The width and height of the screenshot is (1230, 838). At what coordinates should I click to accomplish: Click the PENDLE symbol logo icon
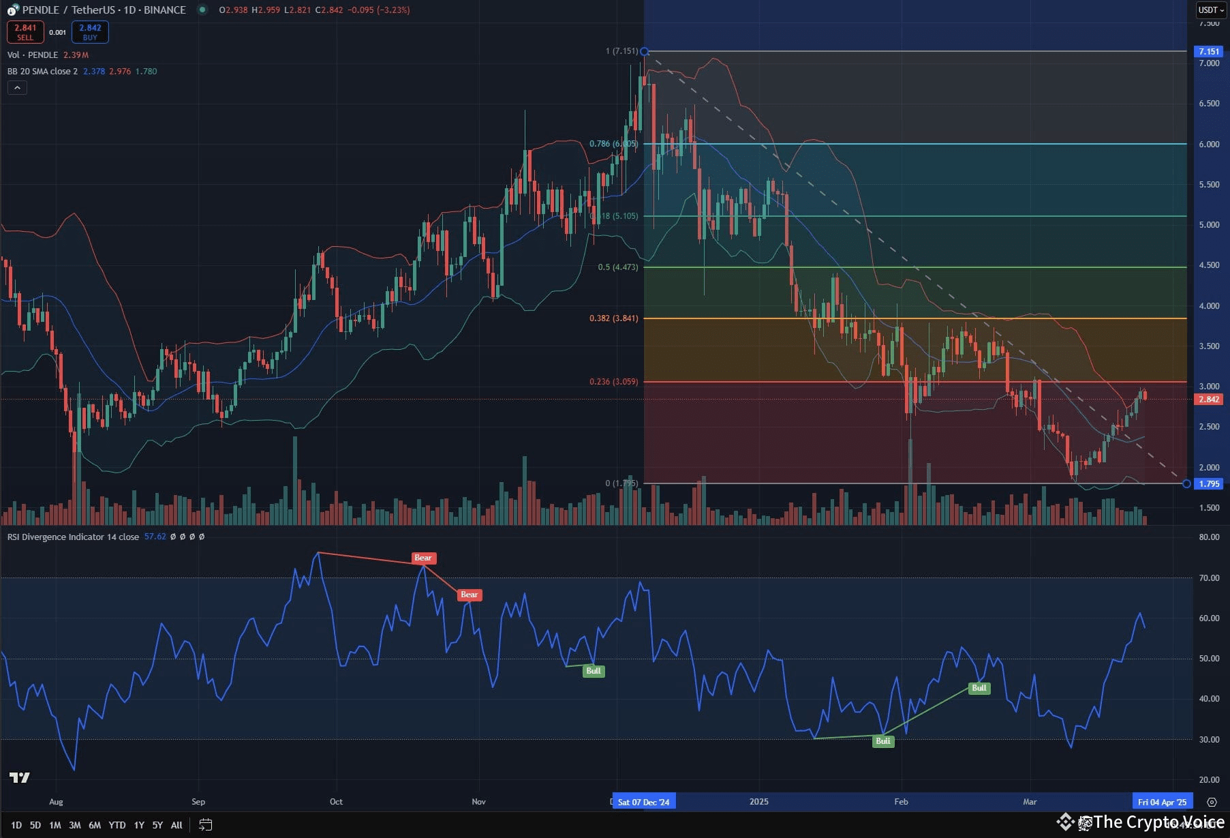[13, 10]
